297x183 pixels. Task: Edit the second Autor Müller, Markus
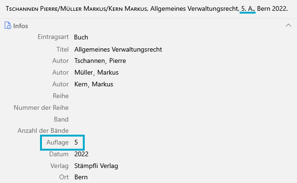coord(96,73)
